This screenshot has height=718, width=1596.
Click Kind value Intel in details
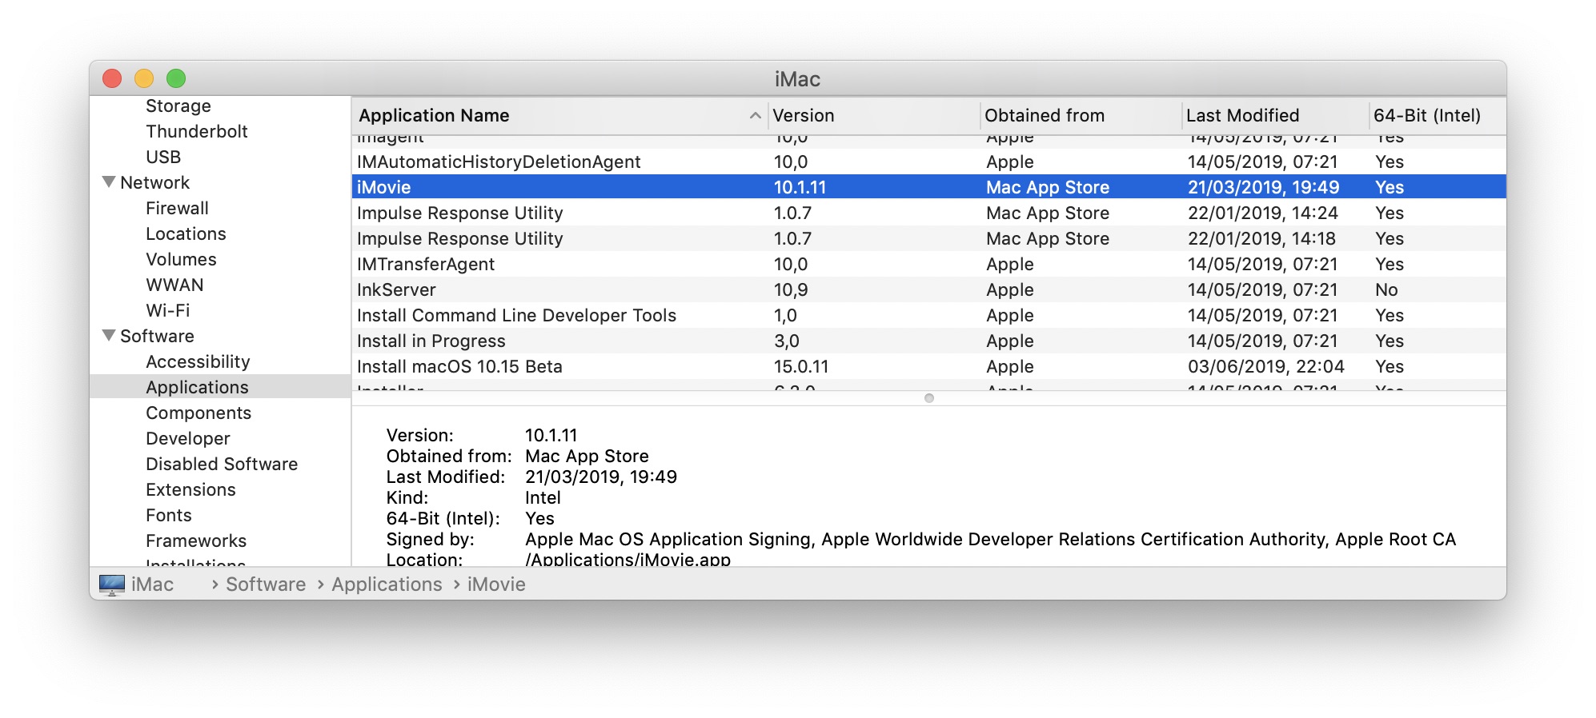tap(543, 497)
